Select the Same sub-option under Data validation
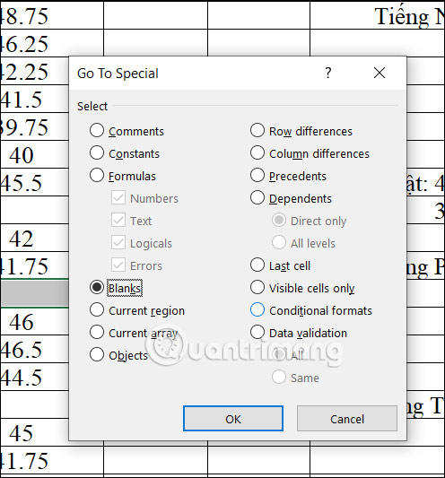Image resolution: width=445 pixels, height=478 pixels. (x=279, y=378)
